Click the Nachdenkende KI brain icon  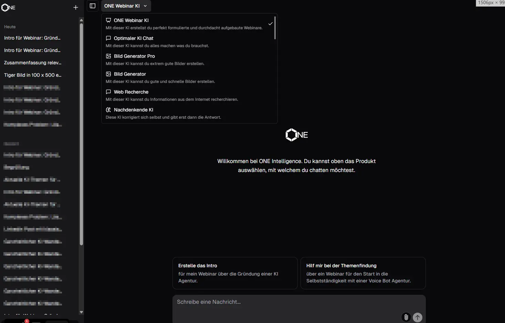[108, 110]
